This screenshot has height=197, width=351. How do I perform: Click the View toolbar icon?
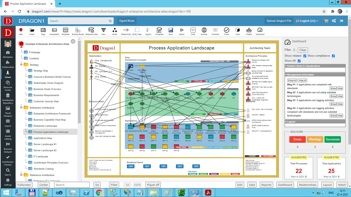coord(103,31)
